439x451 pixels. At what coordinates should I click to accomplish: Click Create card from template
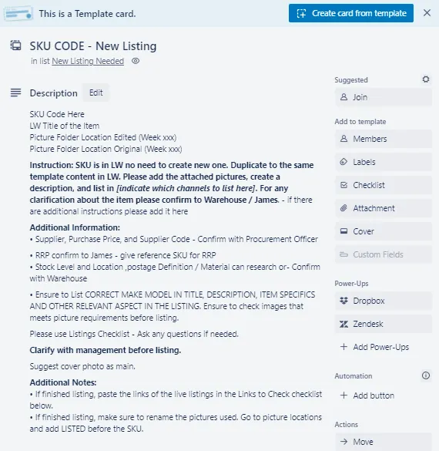[x=351, y=13]
